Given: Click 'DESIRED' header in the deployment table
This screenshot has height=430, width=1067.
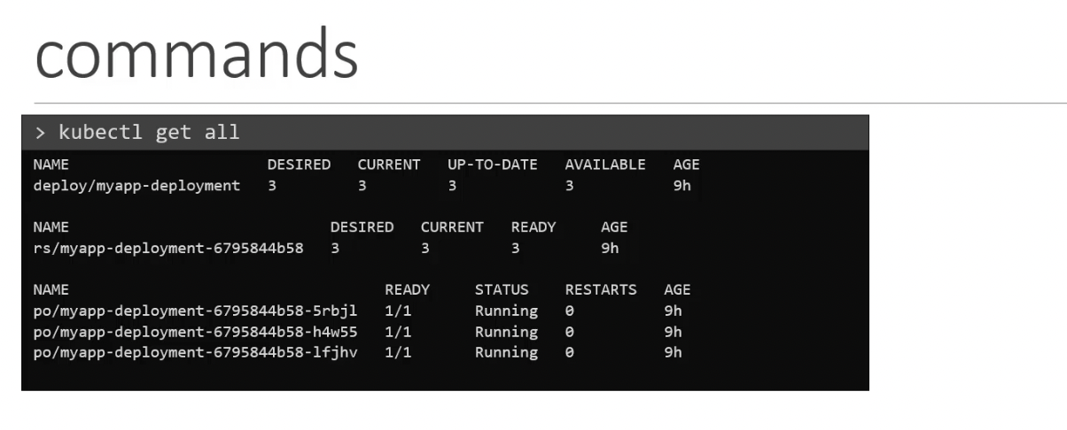Looking at the screenshot, I should [x=299, y=165].
